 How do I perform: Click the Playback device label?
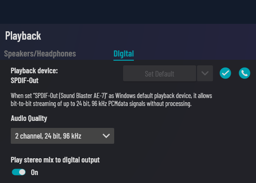34,70
